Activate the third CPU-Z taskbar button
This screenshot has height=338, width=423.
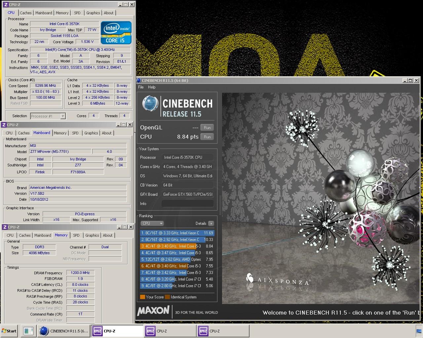pyautogui.click(x=223, y=331)
